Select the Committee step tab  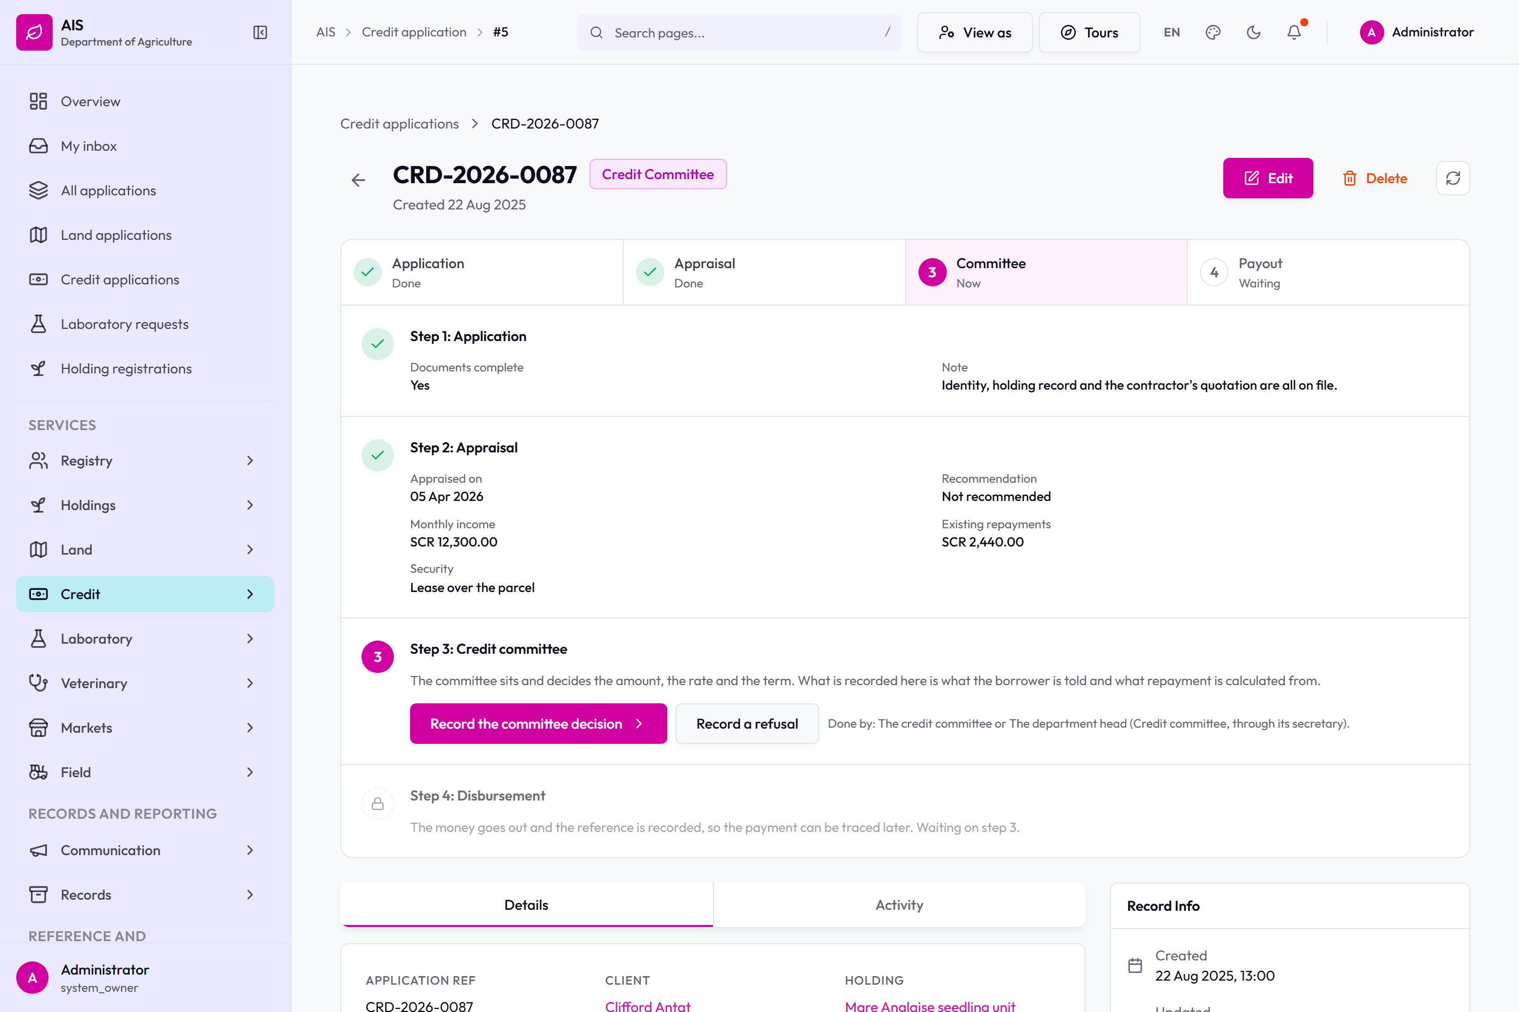(x=1046, y=272)
